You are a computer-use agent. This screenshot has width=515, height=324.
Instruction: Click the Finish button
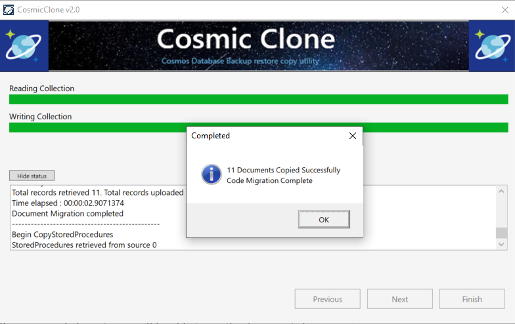(472, 299)
